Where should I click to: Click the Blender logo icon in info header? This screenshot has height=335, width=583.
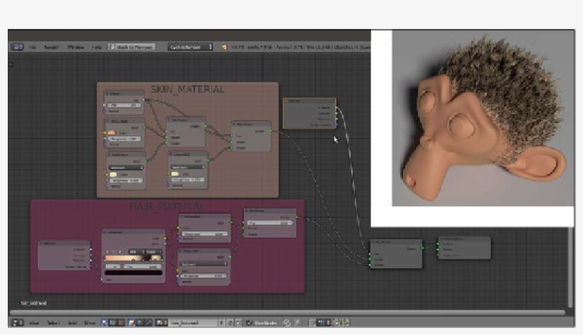coord(224,47)
